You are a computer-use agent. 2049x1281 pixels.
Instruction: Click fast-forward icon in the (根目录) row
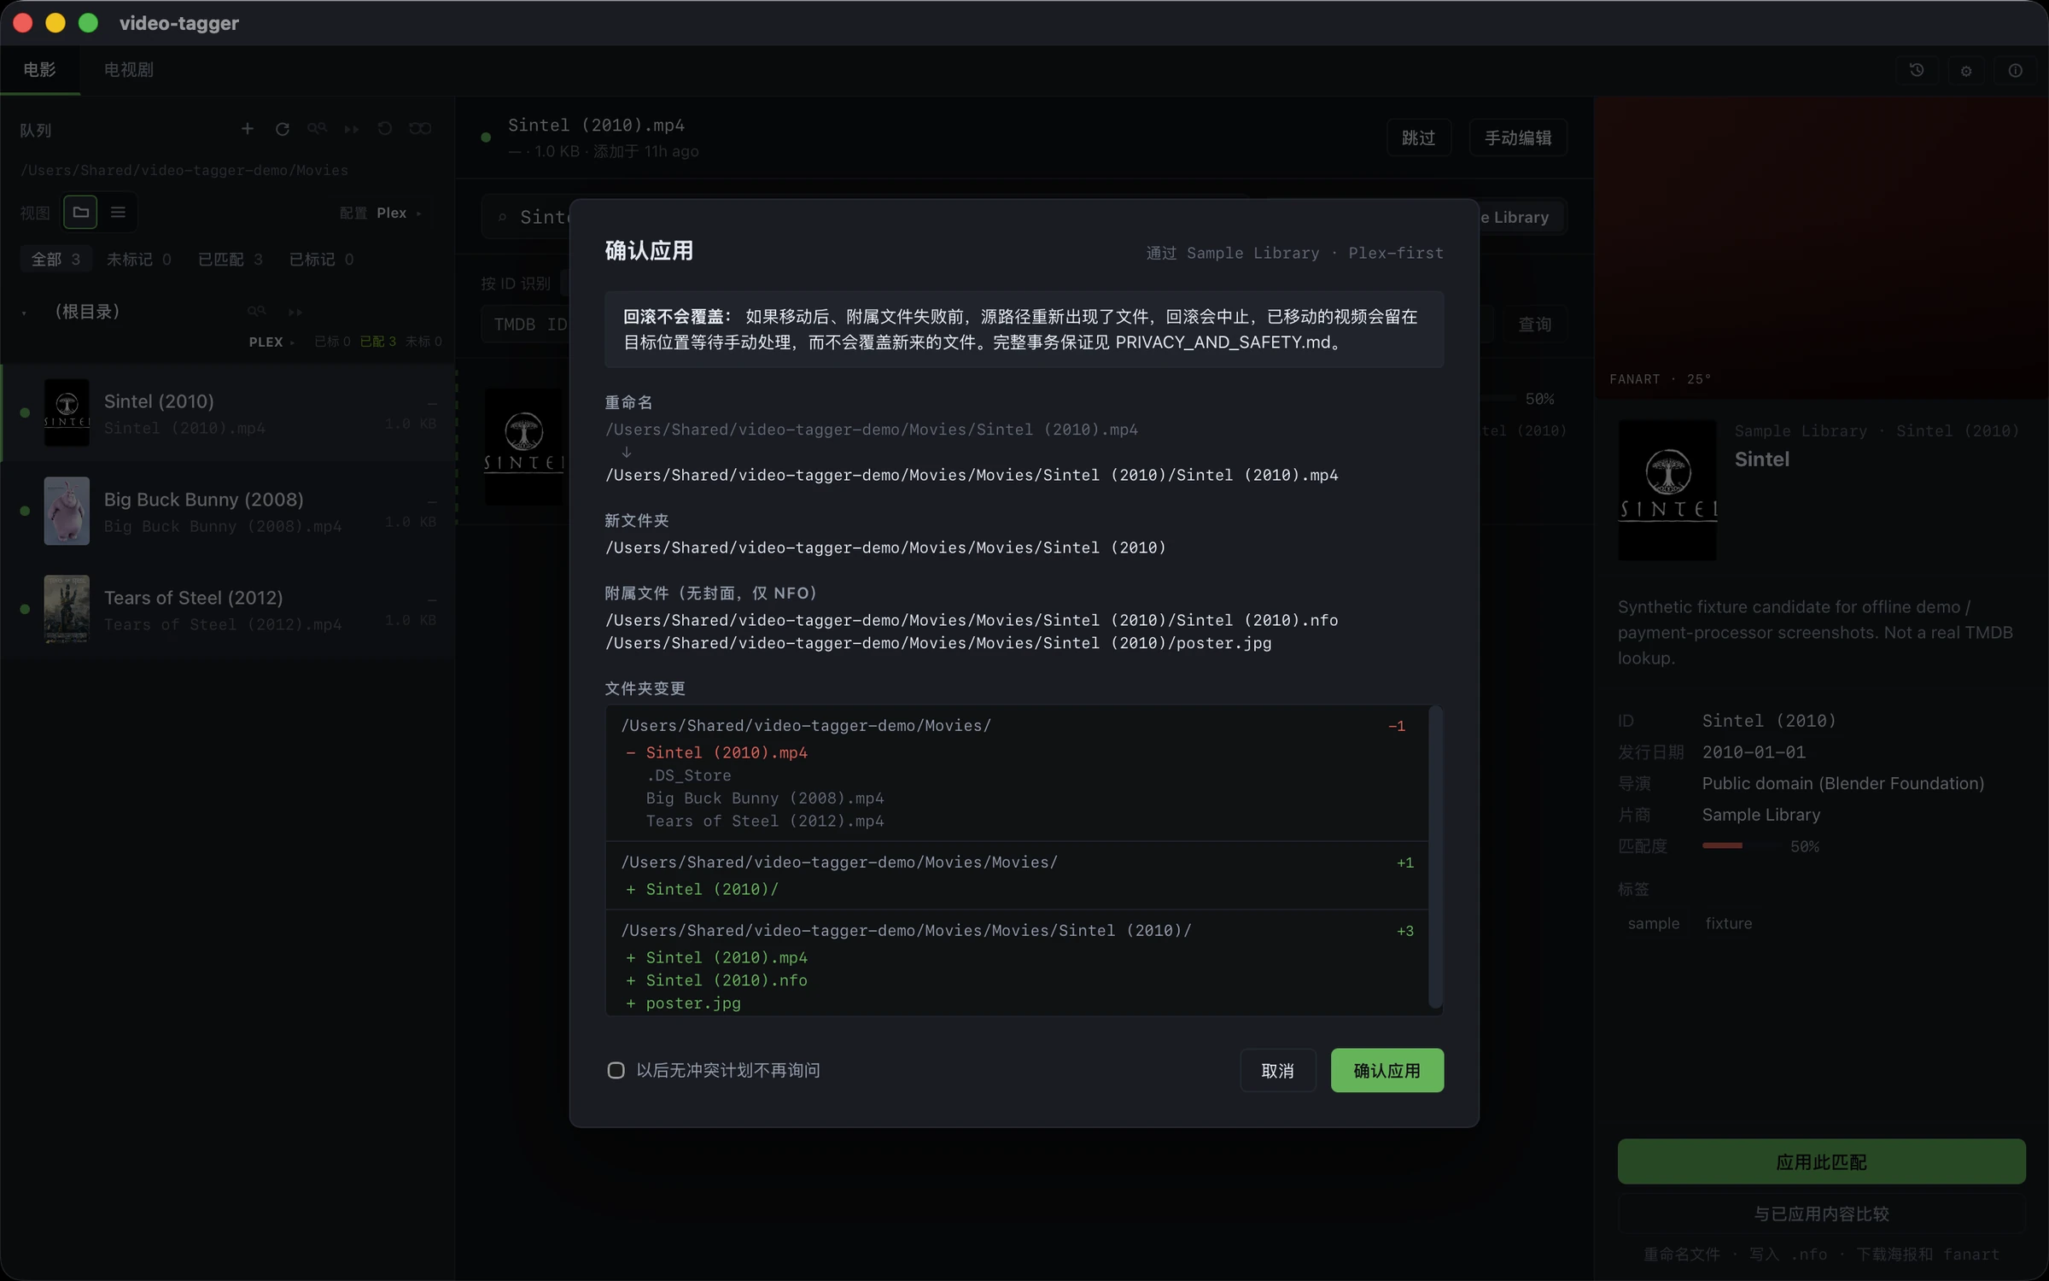click(295, 312)
